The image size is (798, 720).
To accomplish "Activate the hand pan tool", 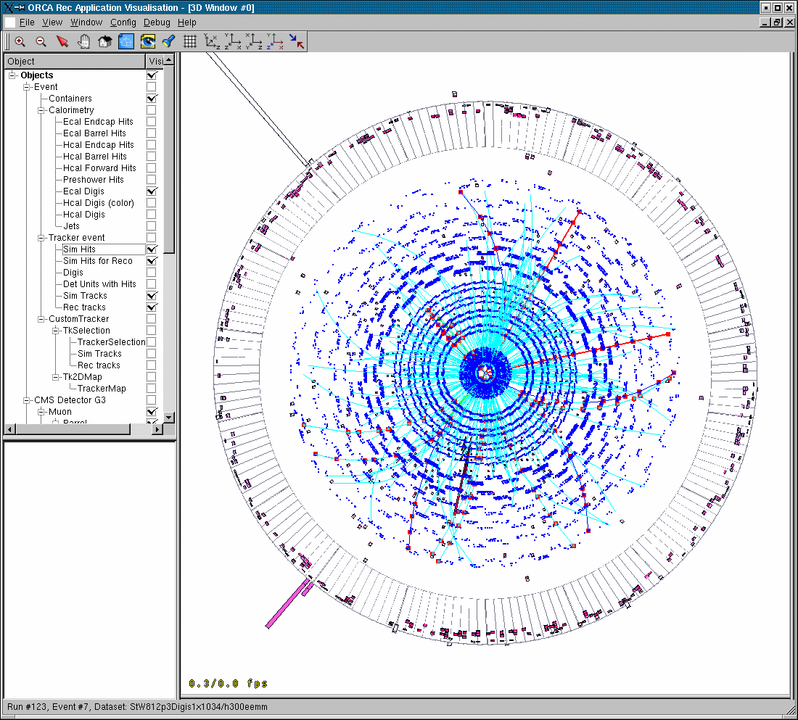I will (x=84, y=42).
